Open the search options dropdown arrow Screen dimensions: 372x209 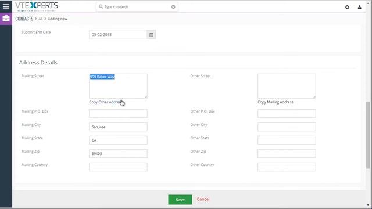pos(173,7)
